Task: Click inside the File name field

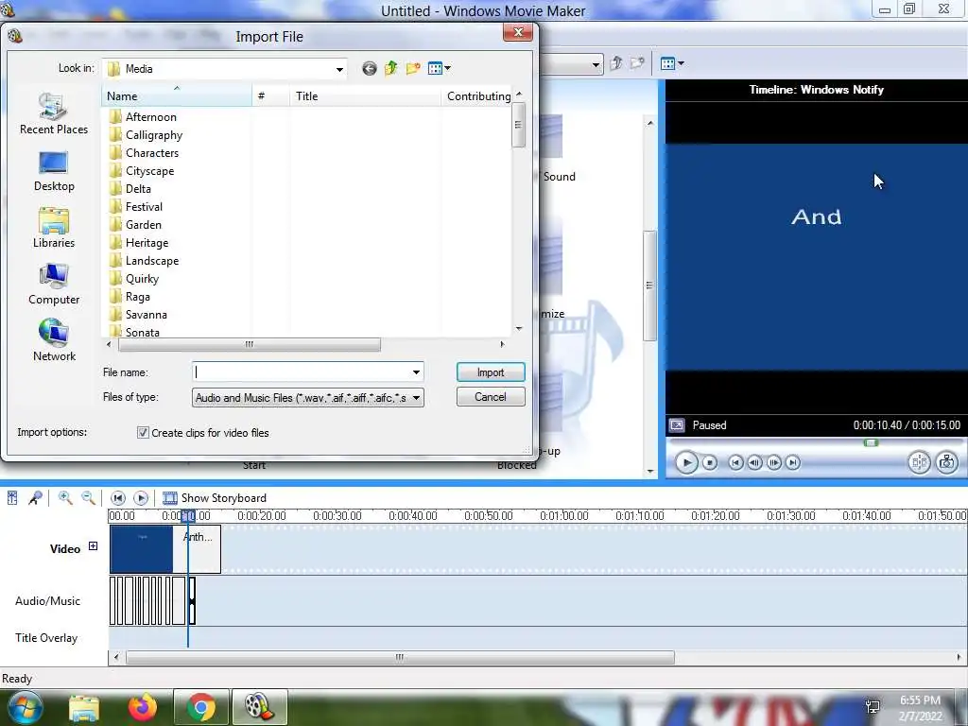Action: pyautogui.click(x=301, y=372)
